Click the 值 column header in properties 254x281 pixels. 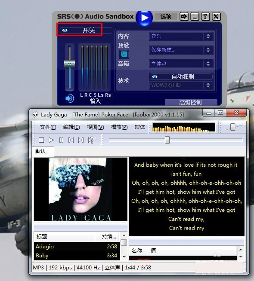tap(192, 250)
